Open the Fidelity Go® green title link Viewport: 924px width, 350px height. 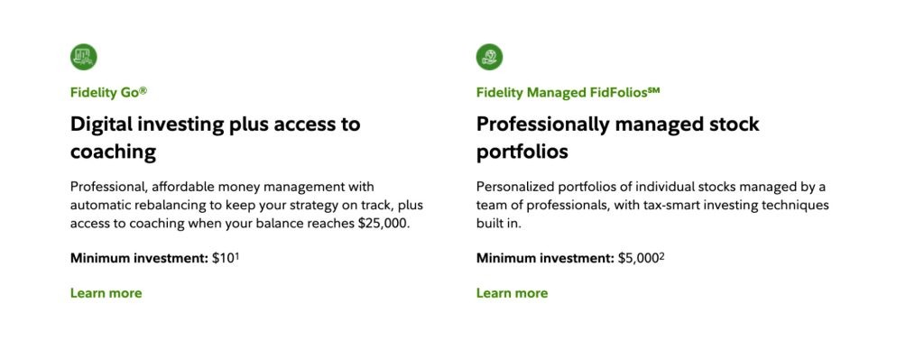click(108, 93)
